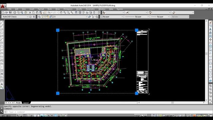Switch to the Layout1 tab
Viewport: 213px width, 120px height.
(x=26, y=103)
